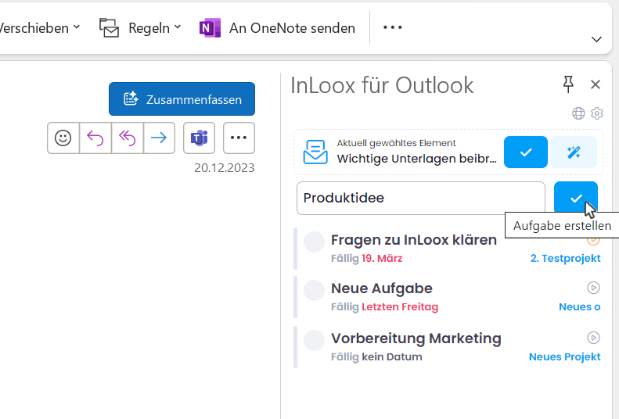Open the task Vorbereitung Marketing

coord(416,338)
